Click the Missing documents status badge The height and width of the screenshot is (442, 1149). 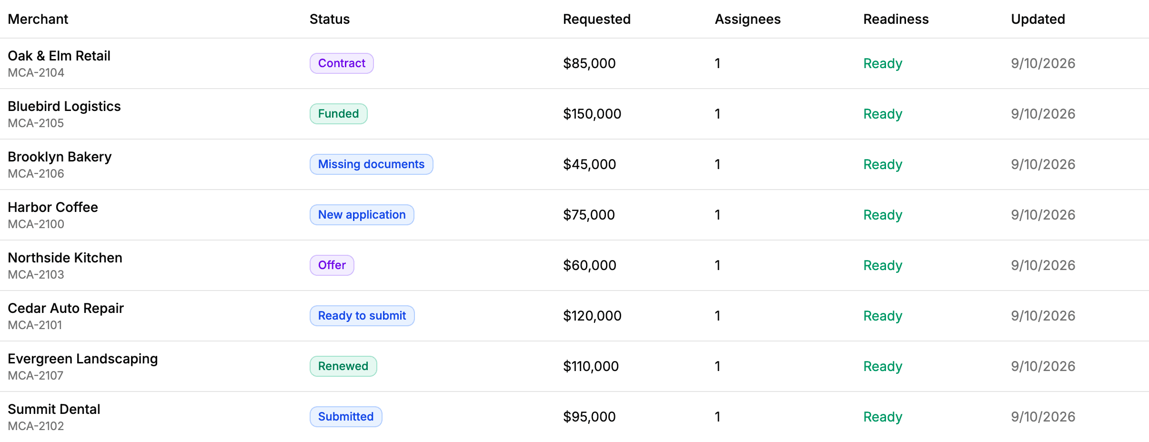(x=371, y=164)
